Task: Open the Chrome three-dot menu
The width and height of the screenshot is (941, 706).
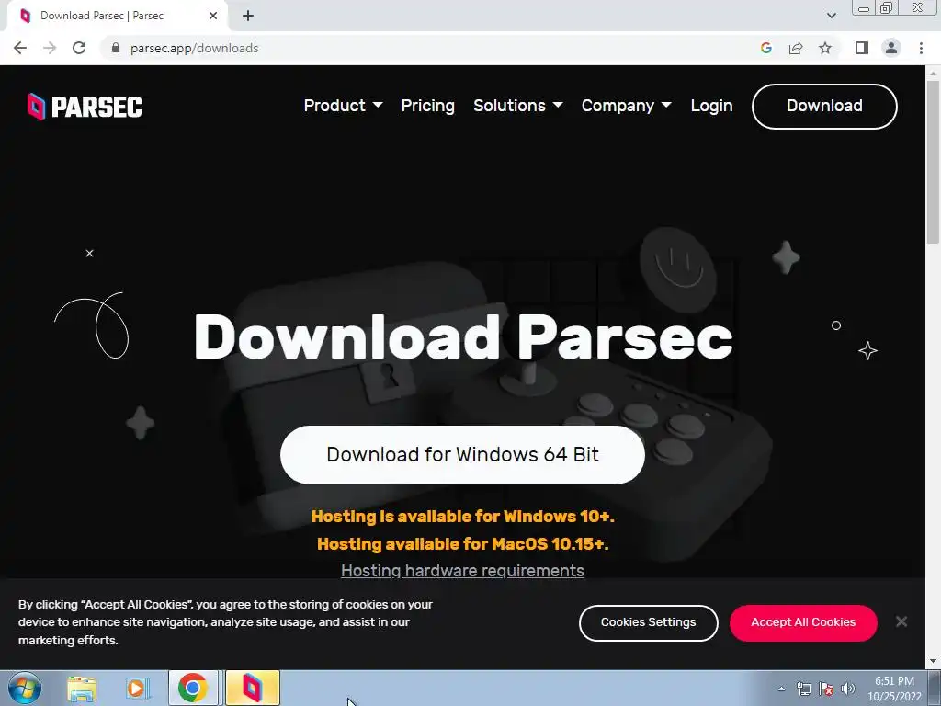Action: click(x=921, y=48)
